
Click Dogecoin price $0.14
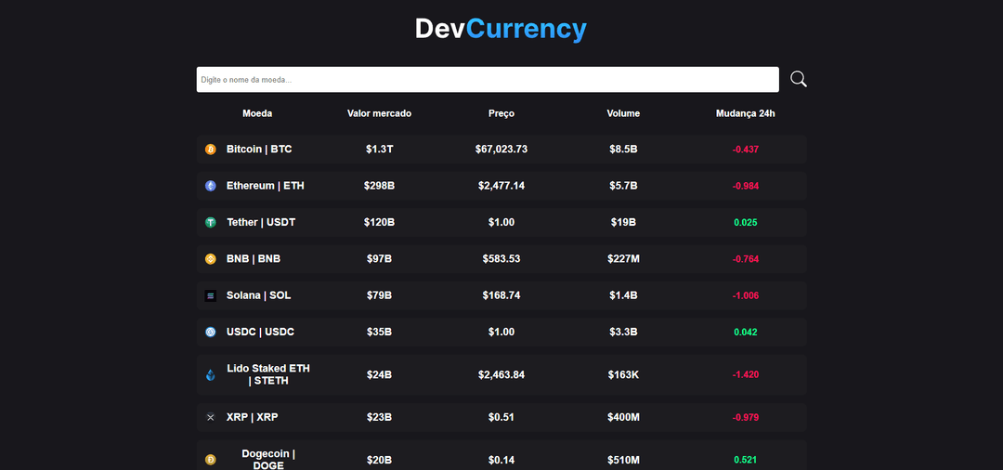501,460
